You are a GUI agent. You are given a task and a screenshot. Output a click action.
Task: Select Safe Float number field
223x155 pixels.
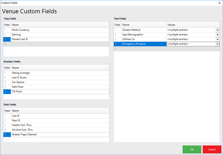point(18,87)
